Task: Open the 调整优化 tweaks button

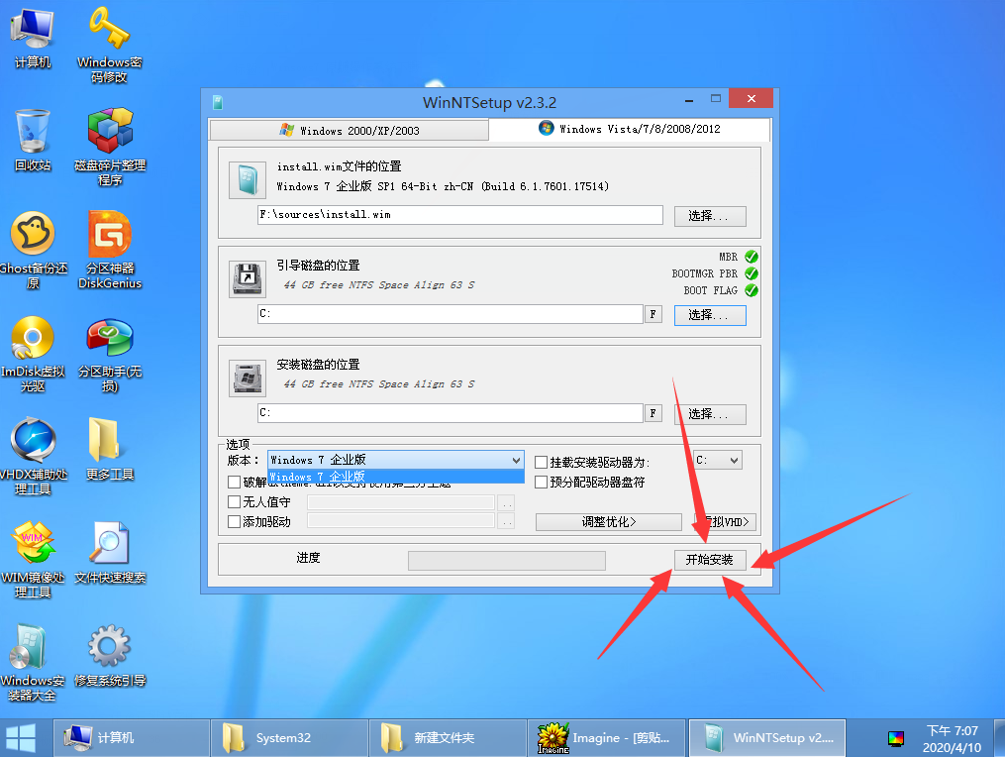Action: (608, 522)
